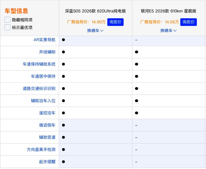Click 询底价 button for 银河E5
Image resolution: width=206 pixels, height=169 pixels.
[x=188, y=22]
